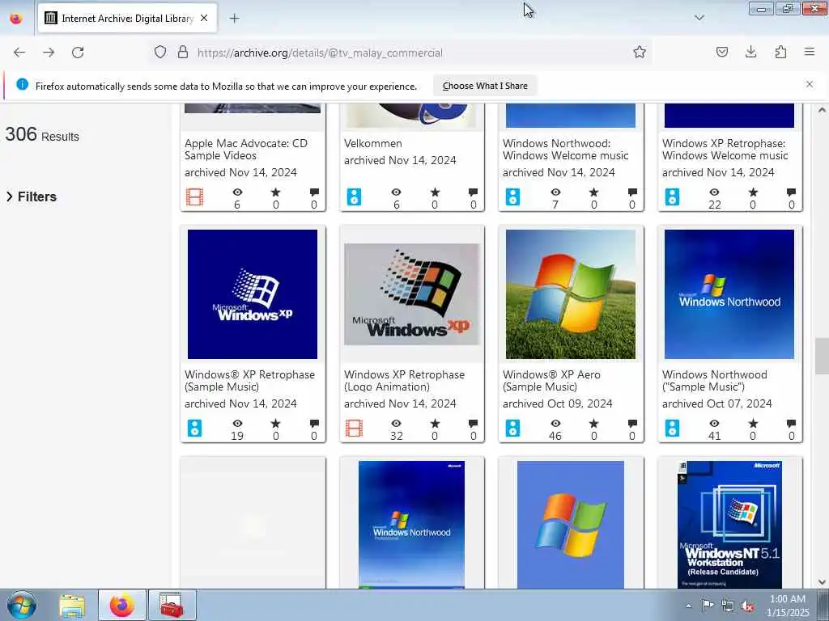Image resolution: width=829 pixels, height=621 pixels.
Task: Click the Action Center flag tray icon
Action: pyautogui.click(x=708, y=606)
